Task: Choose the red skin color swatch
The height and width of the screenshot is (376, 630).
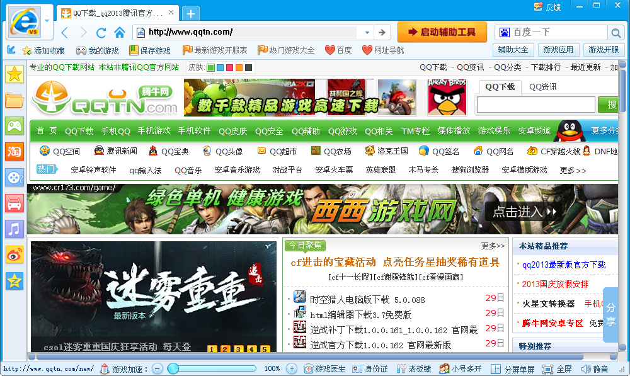Action: [229, 67]
